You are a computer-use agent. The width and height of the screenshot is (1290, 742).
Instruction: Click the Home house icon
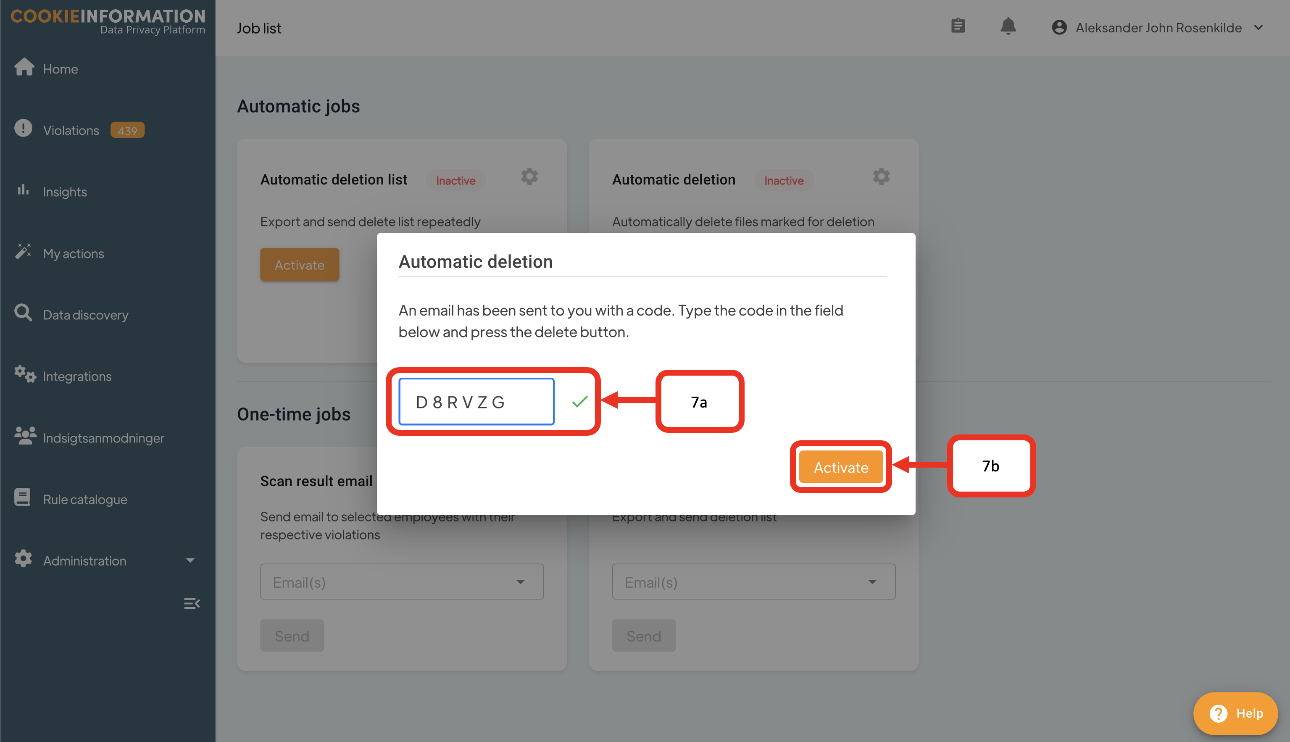point(24,67)
